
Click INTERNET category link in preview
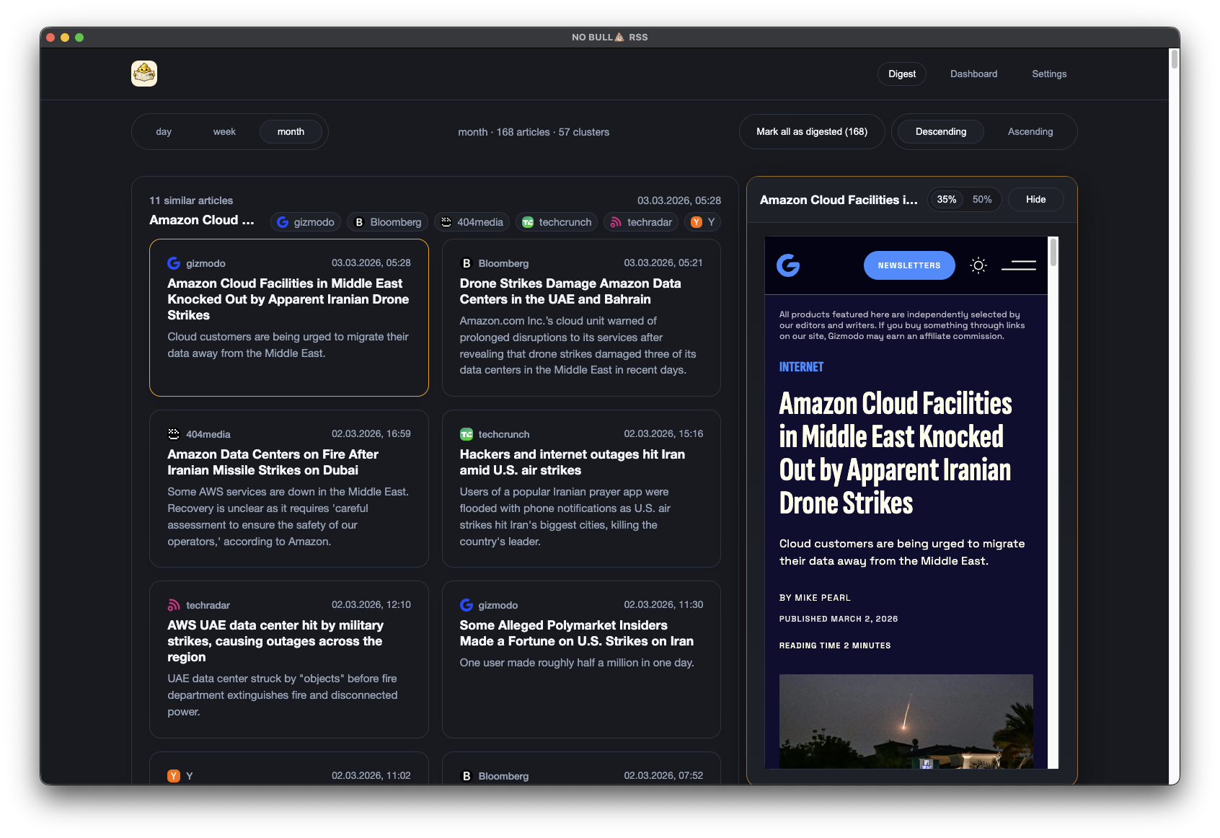[801, 367]
